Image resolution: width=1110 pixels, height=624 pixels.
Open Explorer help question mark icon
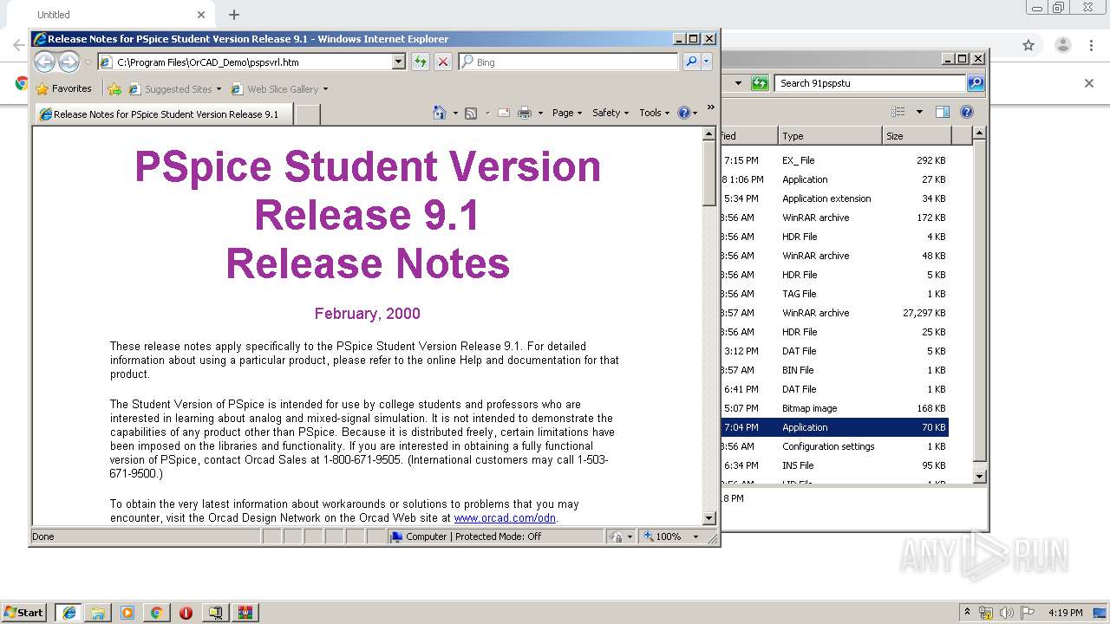(x=967, y=112)
